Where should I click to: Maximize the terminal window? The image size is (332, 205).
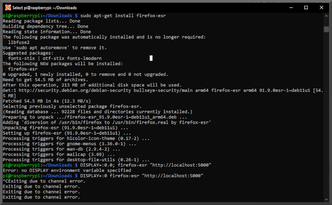point(306,7)
